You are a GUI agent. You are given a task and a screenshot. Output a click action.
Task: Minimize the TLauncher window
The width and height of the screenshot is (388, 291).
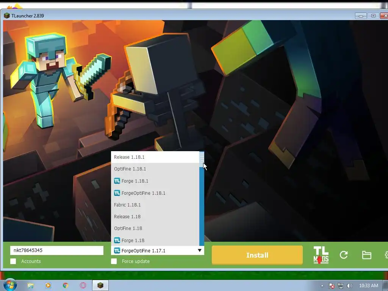(x=361, y=16)
